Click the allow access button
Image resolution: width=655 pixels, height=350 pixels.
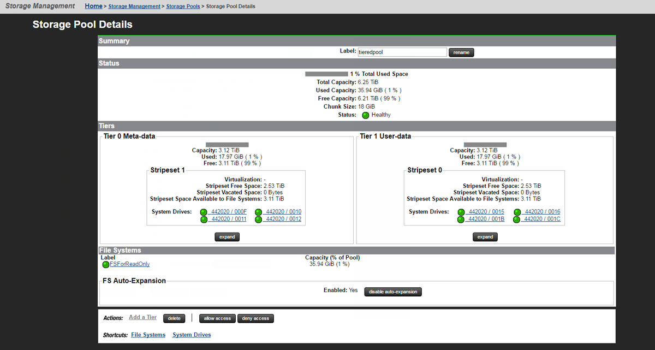point(217,318)
